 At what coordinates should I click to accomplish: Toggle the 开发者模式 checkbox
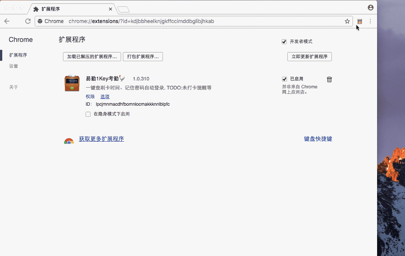coord(284,42)
